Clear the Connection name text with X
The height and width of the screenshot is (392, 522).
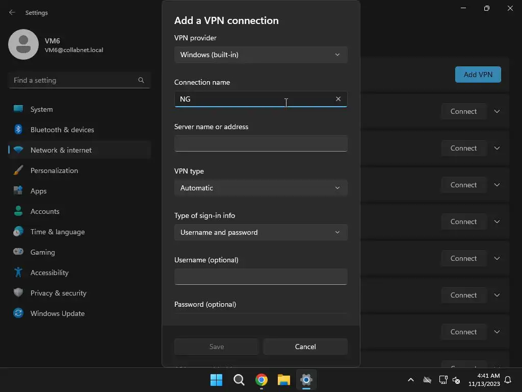click(338, 99)
